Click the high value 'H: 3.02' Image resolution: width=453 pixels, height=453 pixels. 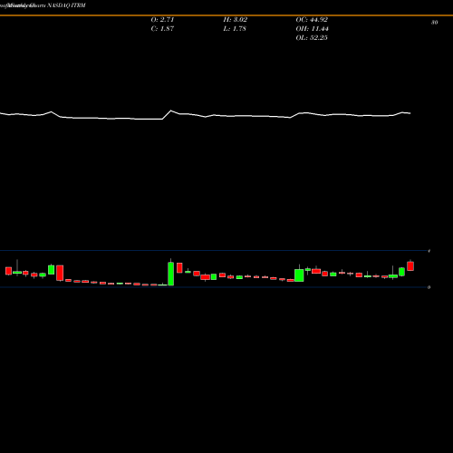coord(236,20)
